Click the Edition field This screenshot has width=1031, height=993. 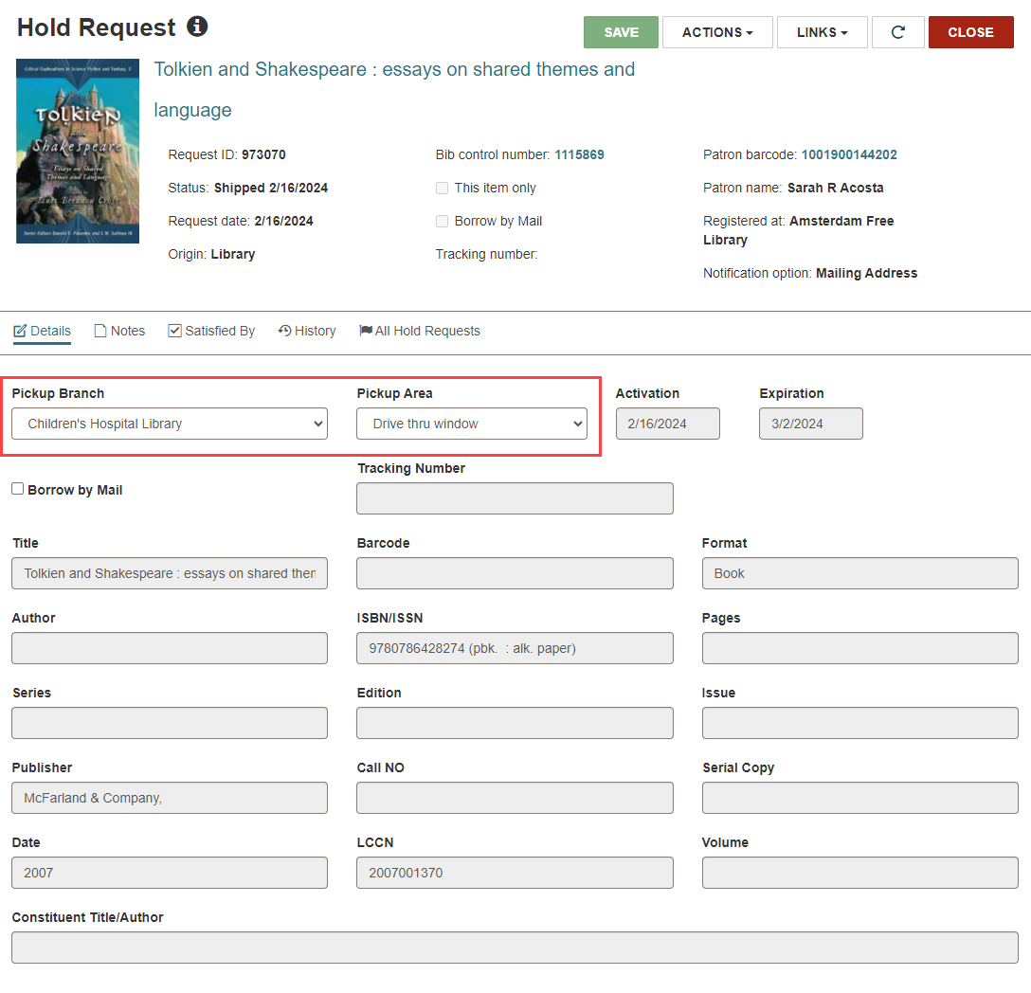(515, 723)
